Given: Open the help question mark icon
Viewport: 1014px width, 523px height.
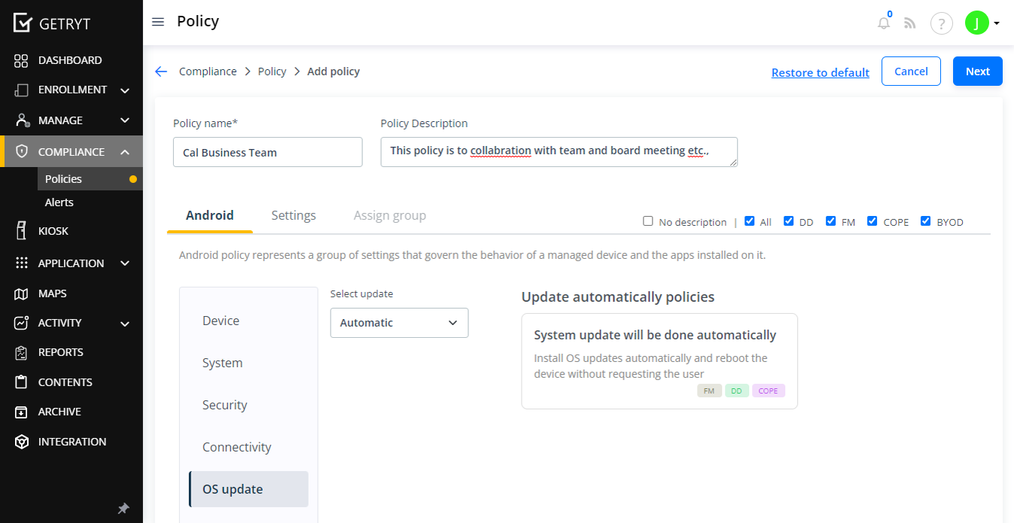Looking at the screenshot, I should [x=942, y=23].
